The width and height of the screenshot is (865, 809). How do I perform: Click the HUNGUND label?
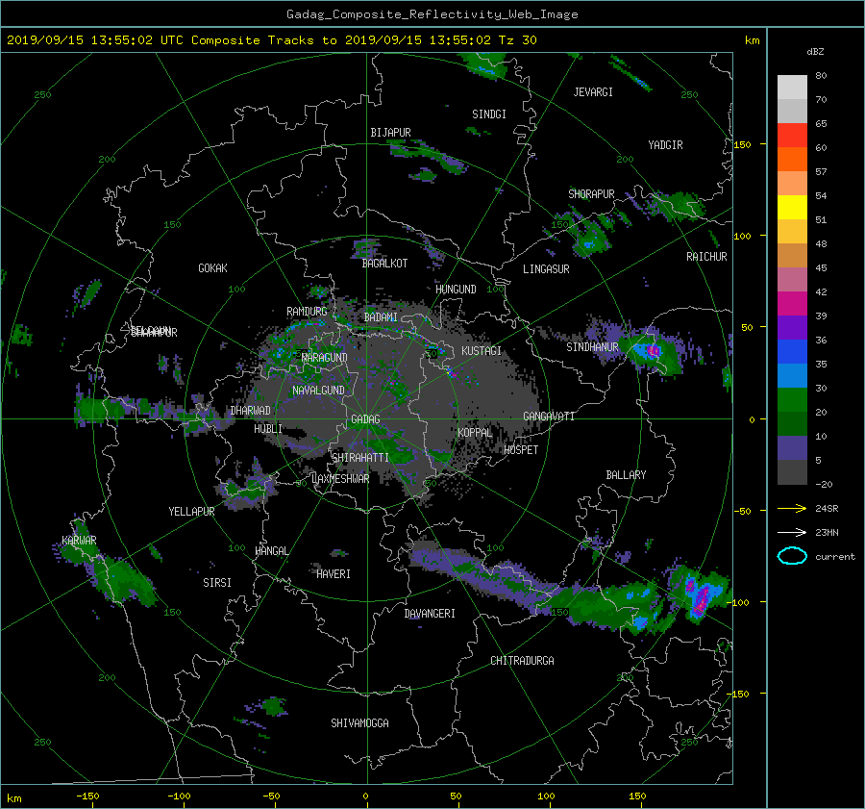(x=456, y=290)
